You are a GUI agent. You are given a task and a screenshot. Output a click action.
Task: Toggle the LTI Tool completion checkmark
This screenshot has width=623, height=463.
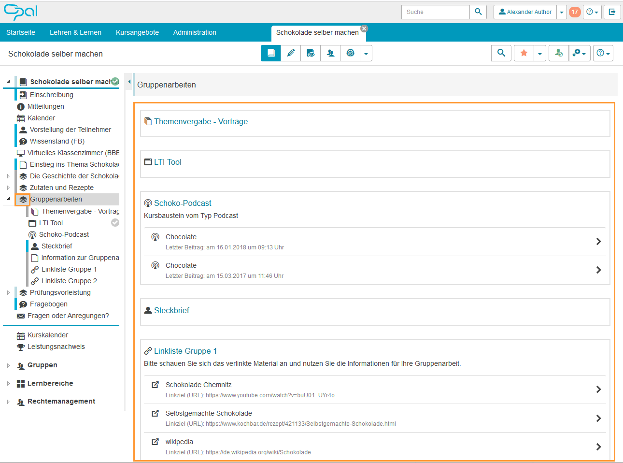coord(115,223)
